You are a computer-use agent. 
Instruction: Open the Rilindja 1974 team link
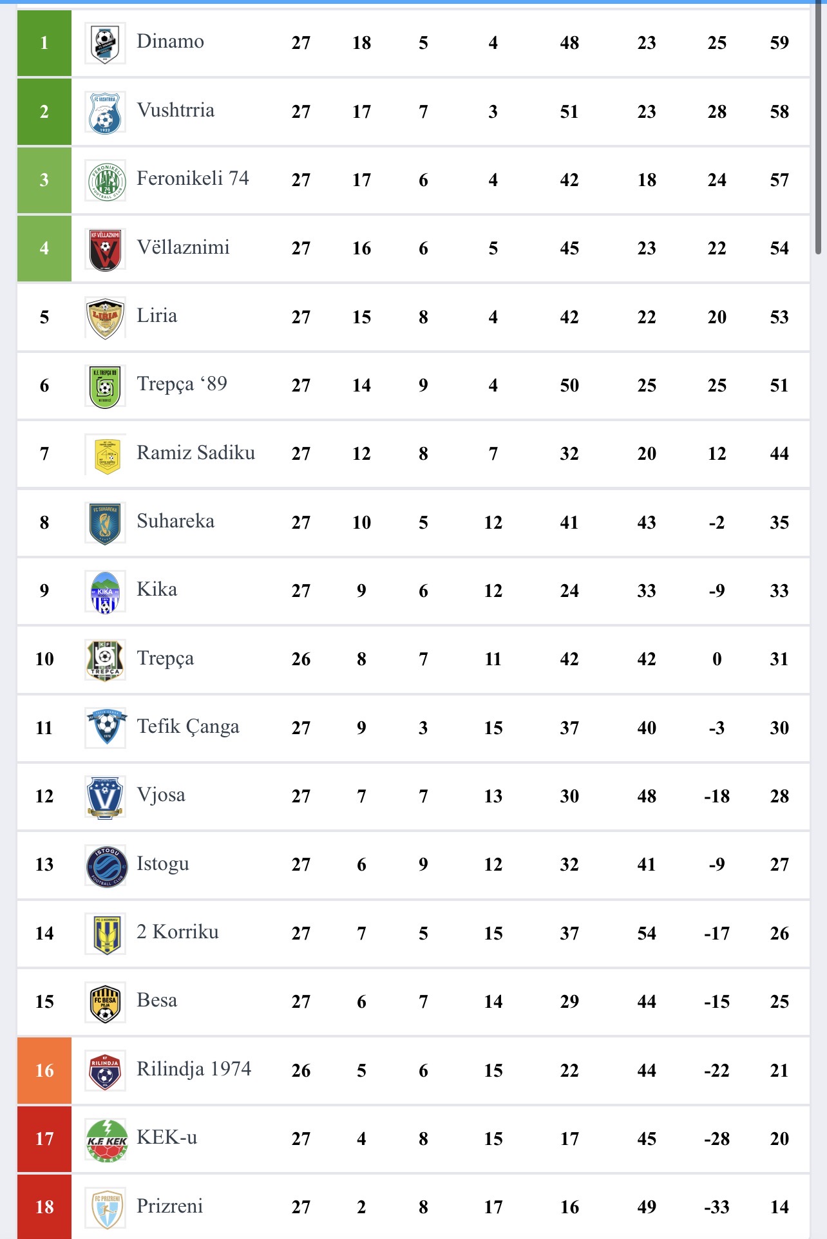(193, 1070)
